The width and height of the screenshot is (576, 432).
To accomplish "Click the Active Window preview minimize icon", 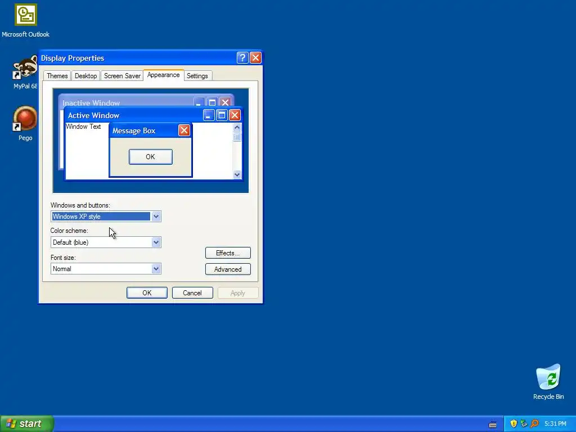I will [209, 115].
